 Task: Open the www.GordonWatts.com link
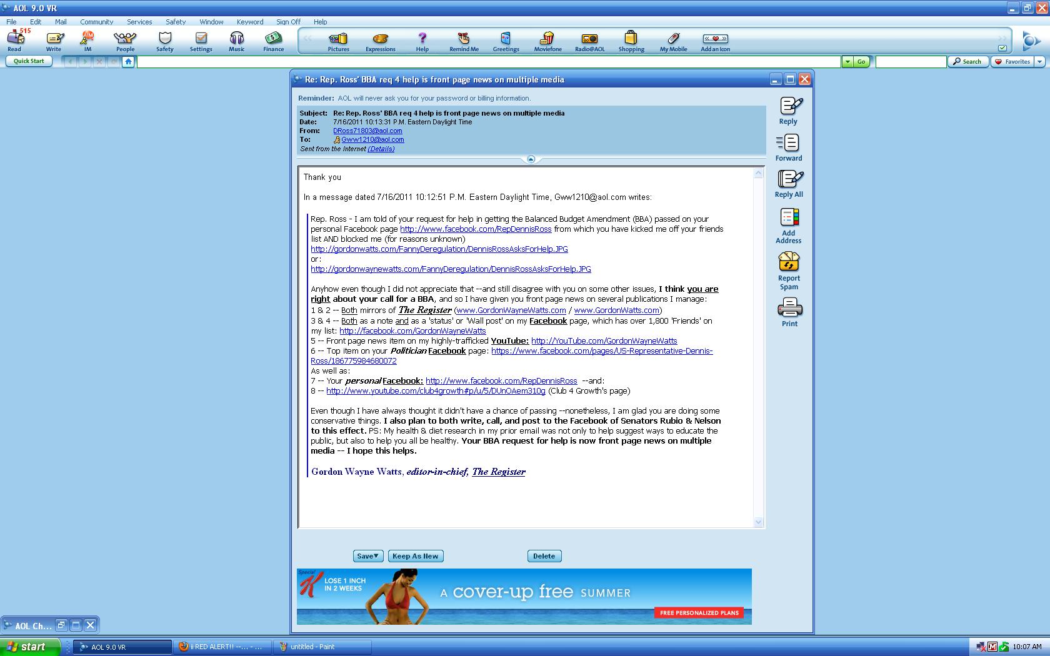click(616, 310)
